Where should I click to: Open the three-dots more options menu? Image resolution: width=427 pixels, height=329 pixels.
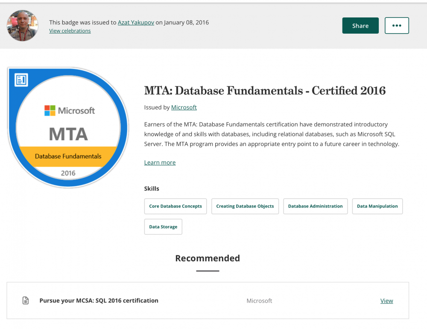click(397, 26)
